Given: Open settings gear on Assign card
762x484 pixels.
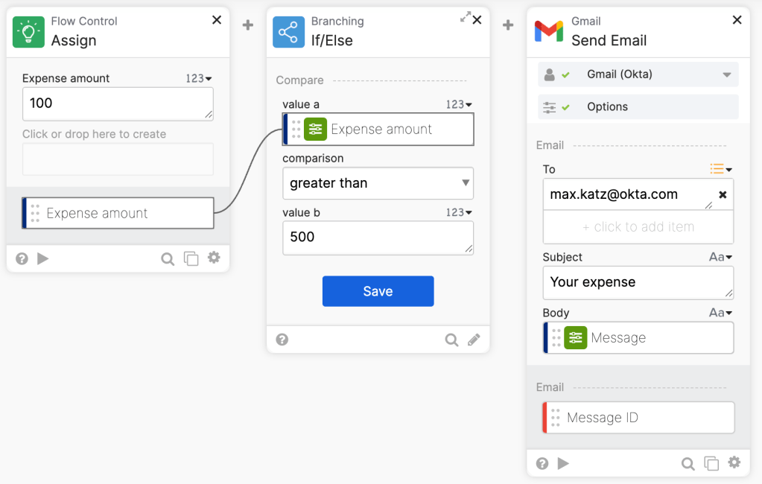Looking at the screenshot, I should pos(214,258).
